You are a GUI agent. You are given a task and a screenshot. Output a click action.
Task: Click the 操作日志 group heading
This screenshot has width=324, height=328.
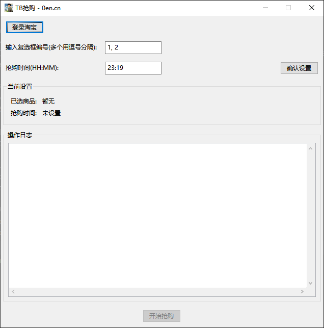coord(20,135)
